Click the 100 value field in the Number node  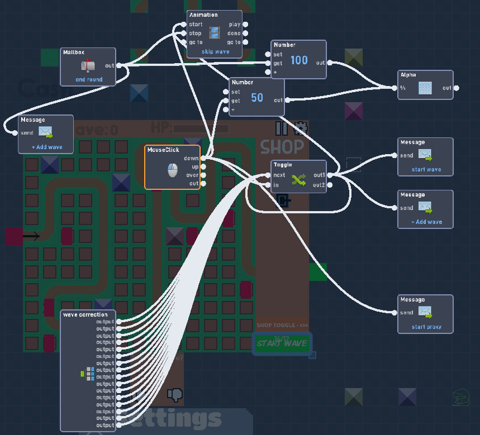298,59
